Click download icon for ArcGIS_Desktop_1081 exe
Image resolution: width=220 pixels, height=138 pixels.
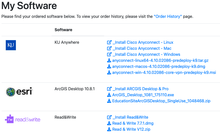[x=109, y=95]
